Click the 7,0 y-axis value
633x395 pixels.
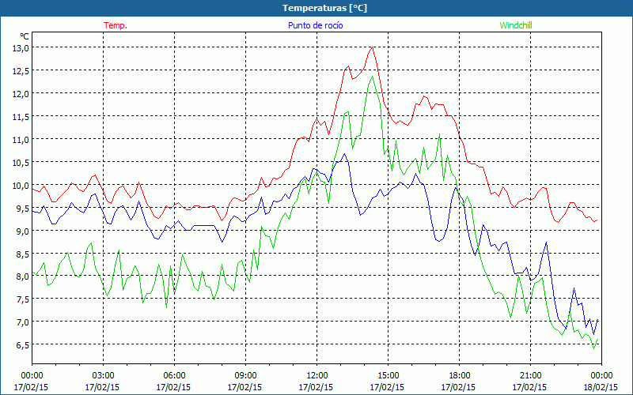(23, 322)
